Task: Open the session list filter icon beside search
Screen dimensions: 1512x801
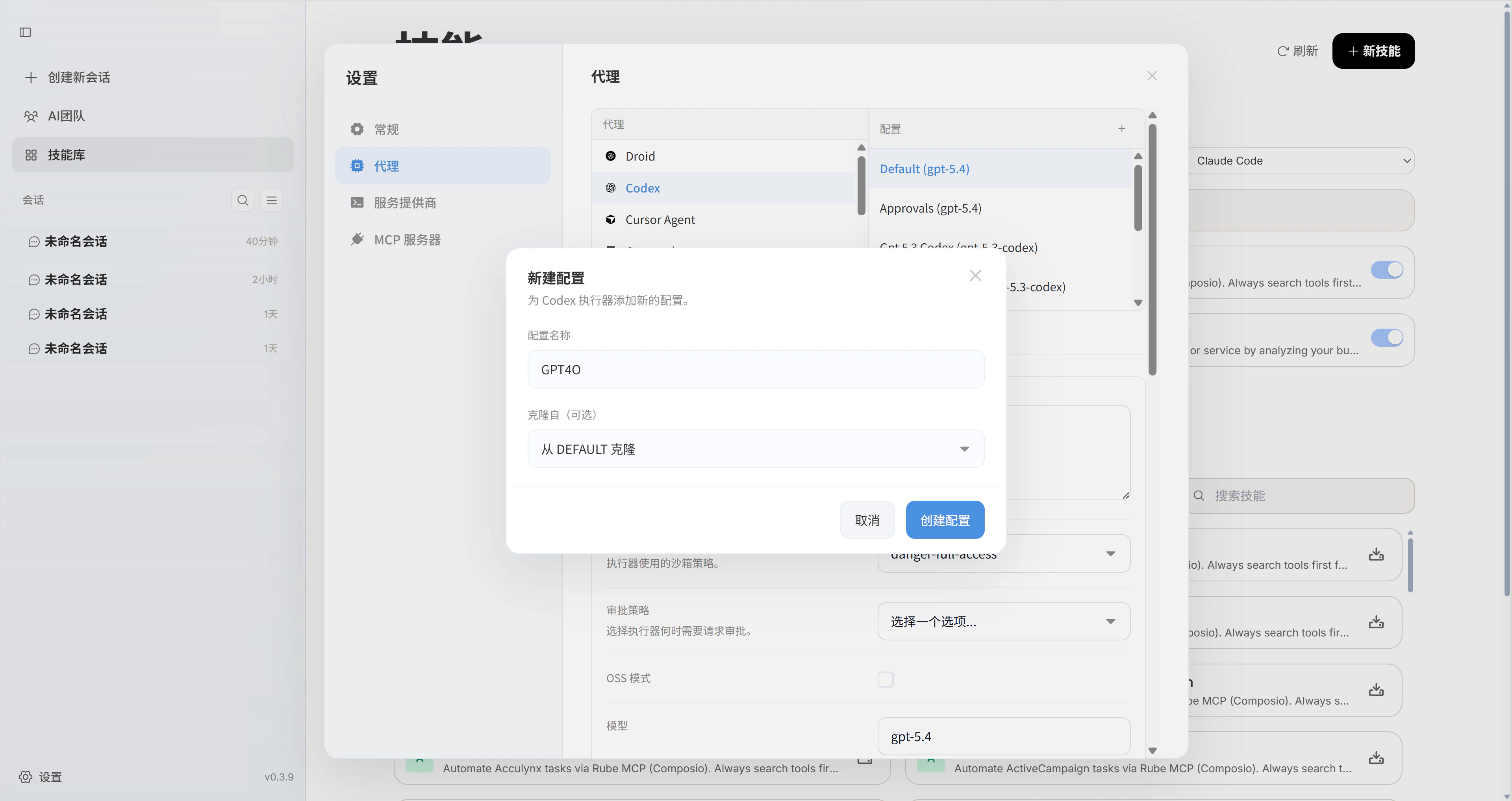Action: pyautogui.click(x=271, y=200)
